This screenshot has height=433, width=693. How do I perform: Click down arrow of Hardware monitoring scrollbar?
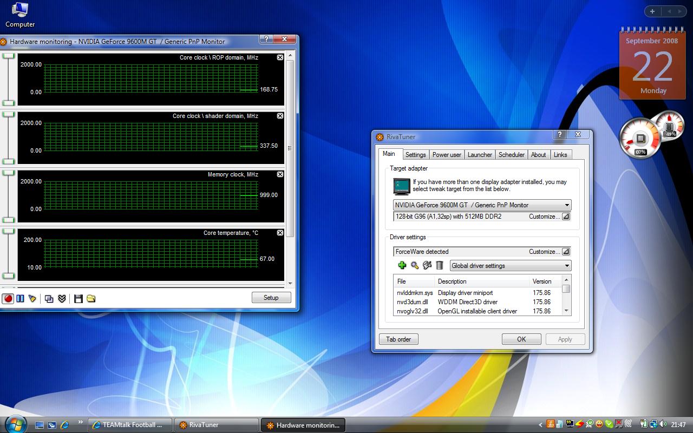click(x=290, y=283)
